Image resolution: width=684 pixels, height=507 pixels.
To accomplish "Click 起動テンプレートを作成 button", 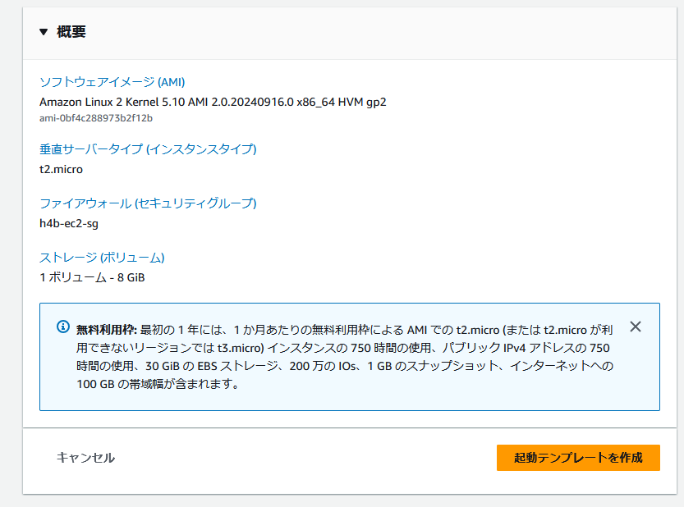I will click(x=578, y=457).
